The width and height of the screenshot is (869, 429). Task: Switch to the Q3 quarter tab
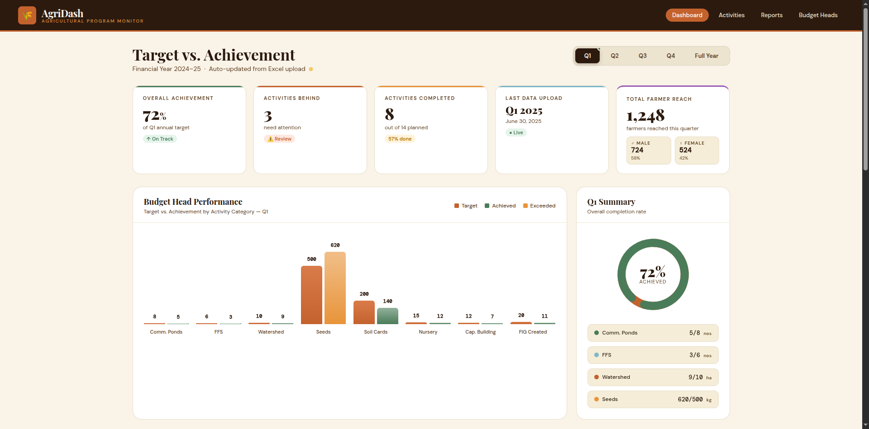tap(642, 56)
